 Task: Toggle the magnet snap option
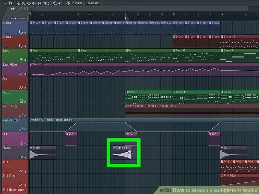(10, 3)
